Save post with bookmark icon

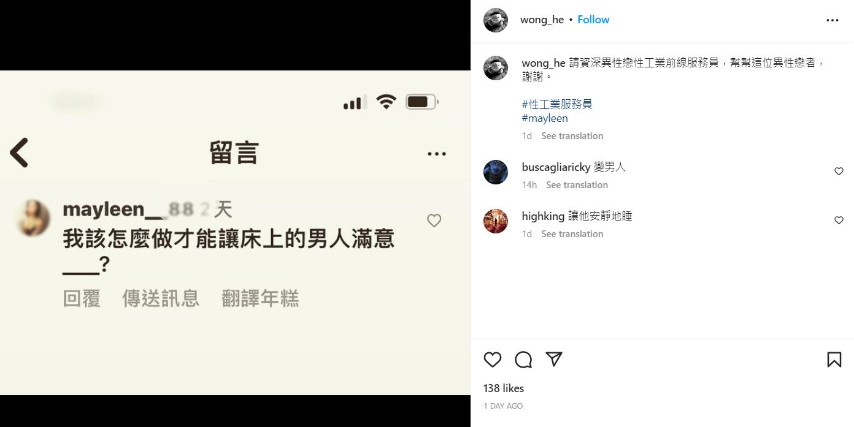(834, 360)
